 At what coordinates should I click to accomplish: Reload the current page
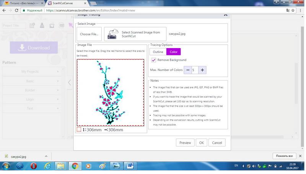[x=16, y=10]
